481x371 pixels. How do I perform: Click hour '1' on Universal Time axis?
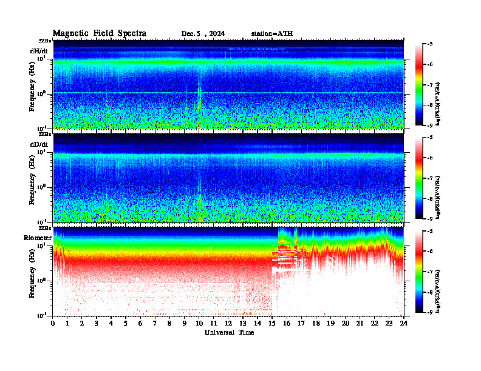point(67,323)
